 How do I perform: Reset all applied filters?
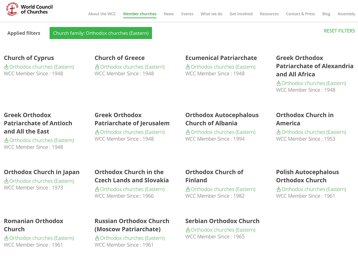(x=339, y=31)
